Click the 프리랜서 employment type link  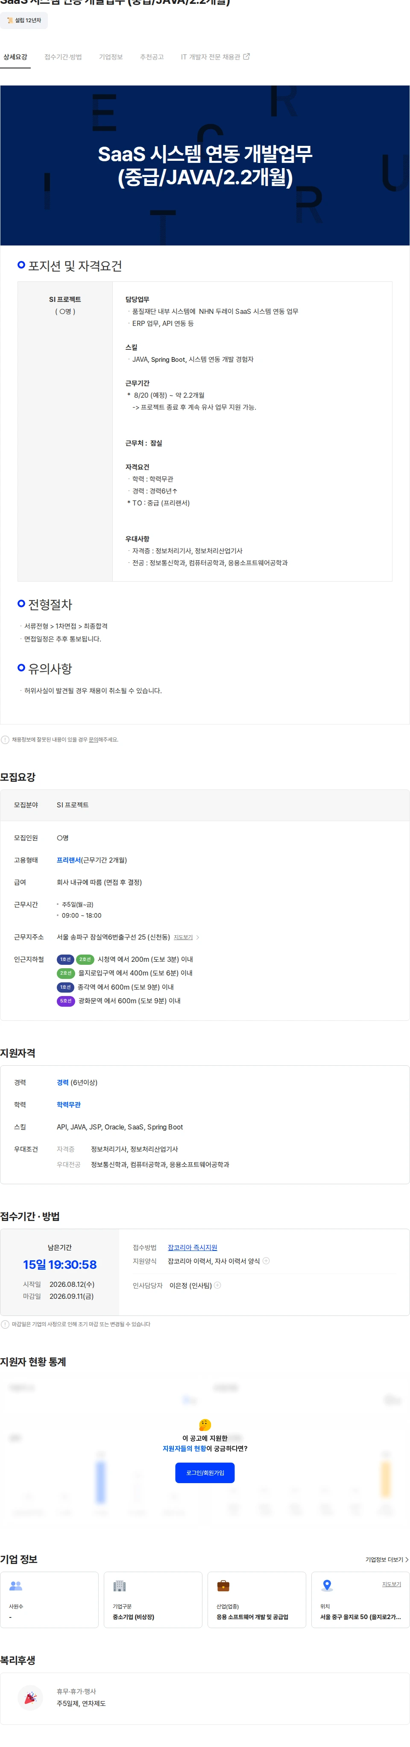click(x=68, y=860)
